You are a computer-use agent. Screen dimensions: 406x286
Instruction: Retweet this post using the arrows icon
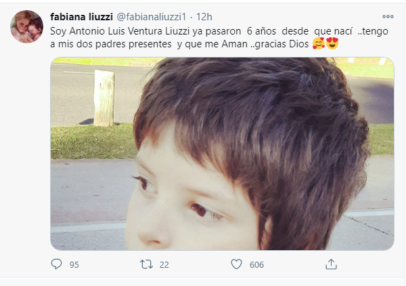point(146,264)
